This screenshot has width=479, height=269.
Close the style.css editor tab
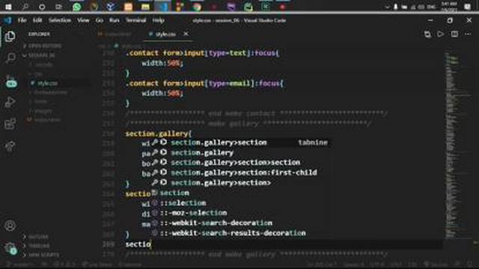click(186, 34)
